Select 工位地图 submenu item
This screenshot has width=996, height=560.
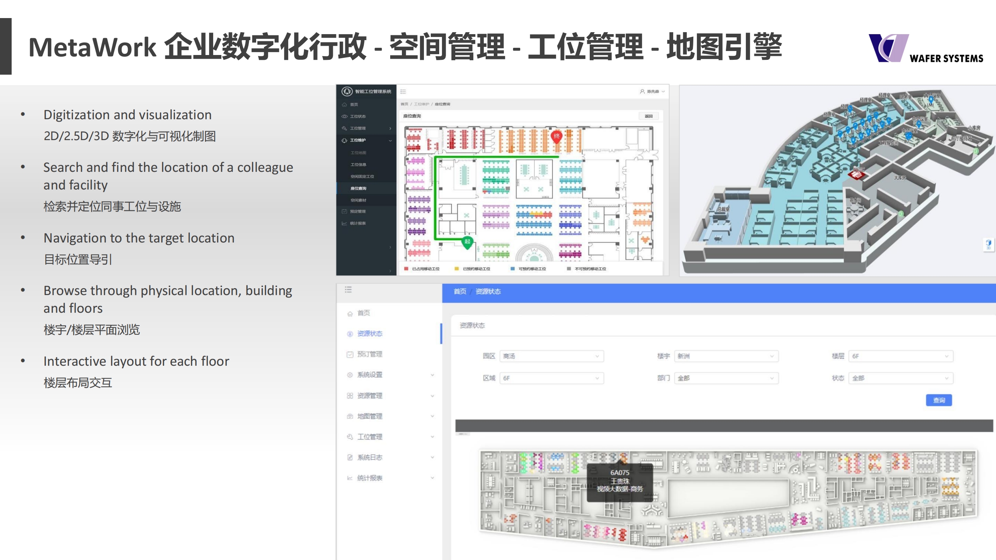point(358,153)
